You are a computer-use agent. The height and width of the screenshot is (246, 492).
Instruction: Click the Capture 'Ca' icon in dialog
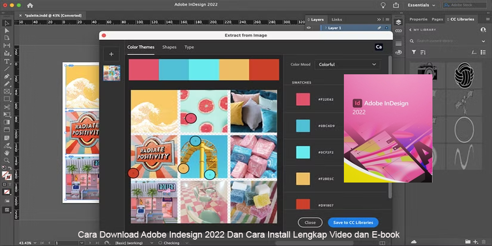coord(379,47)
